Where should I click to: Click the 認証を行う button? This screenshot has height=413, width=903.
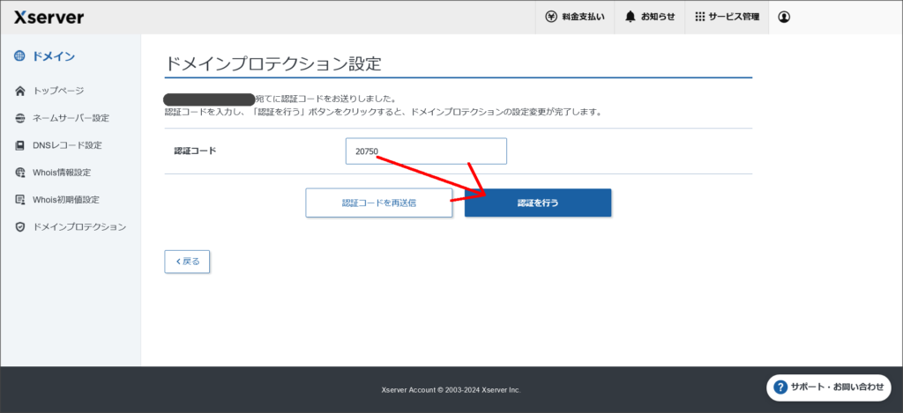coord(538,203)
